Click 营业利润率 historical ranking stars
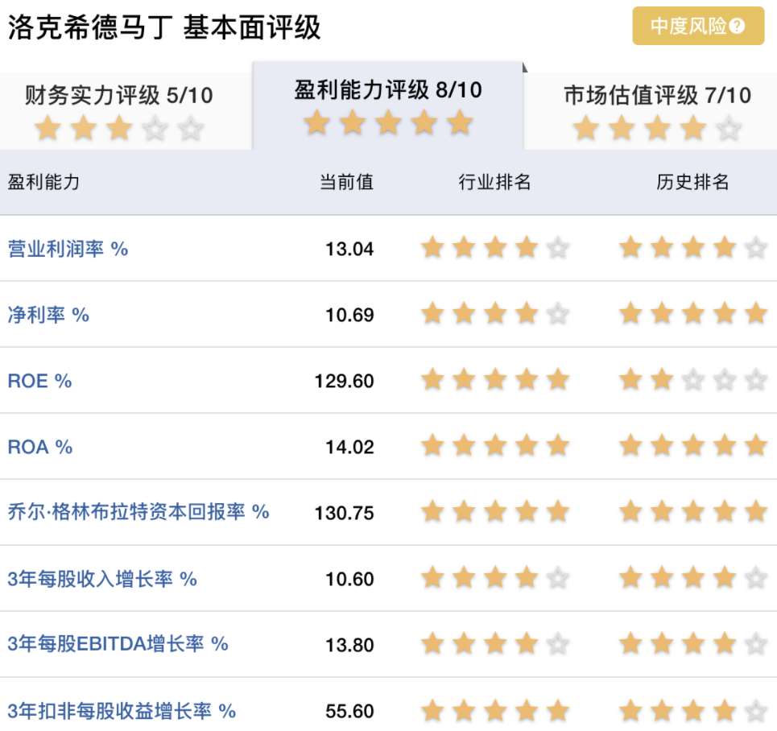 point(693,247)
